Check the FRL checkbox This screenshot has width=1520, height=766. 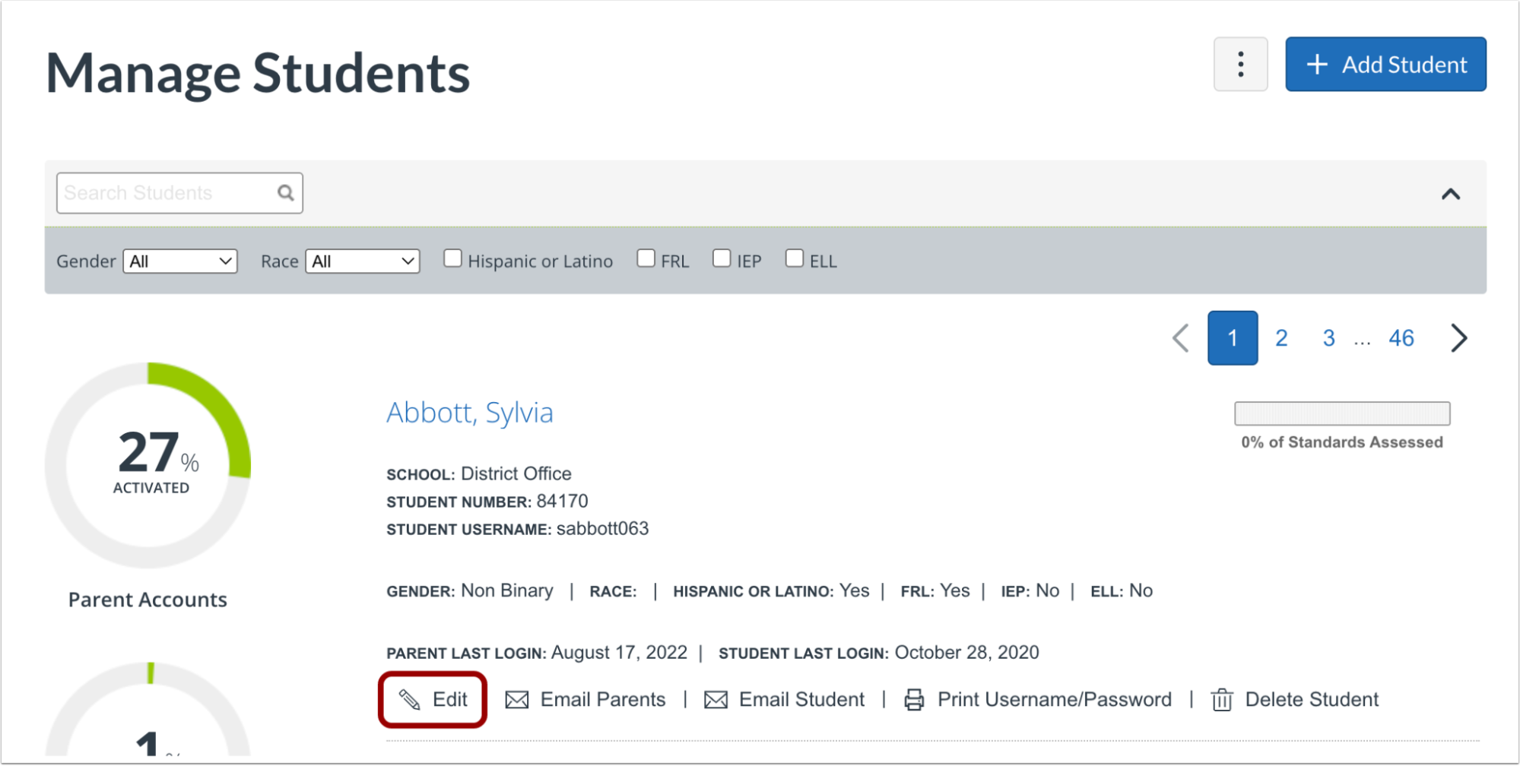click(x=646, y=258)
